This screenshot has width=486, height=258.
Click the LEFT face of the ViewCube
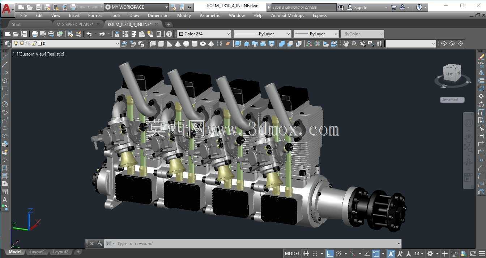[449, 74]
